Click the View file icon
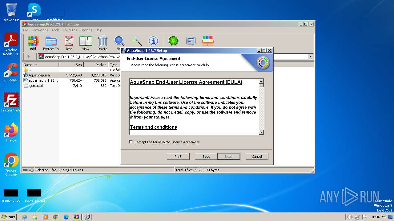This screenshot has width=394, height=221. pyautogui.click(x=86, y=43)
